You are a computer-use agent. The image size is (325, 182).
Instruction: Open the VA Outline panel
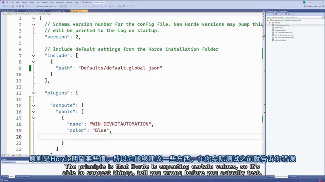270,177
